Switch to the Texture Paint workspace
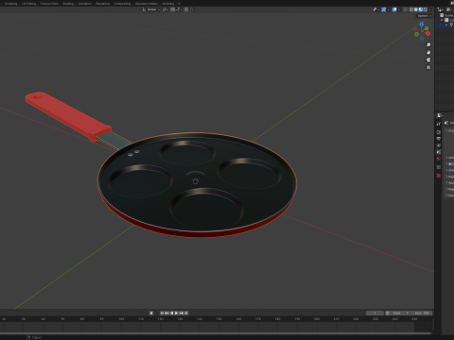The height and width of the screenshot is (340, 454). coord(49,4)
